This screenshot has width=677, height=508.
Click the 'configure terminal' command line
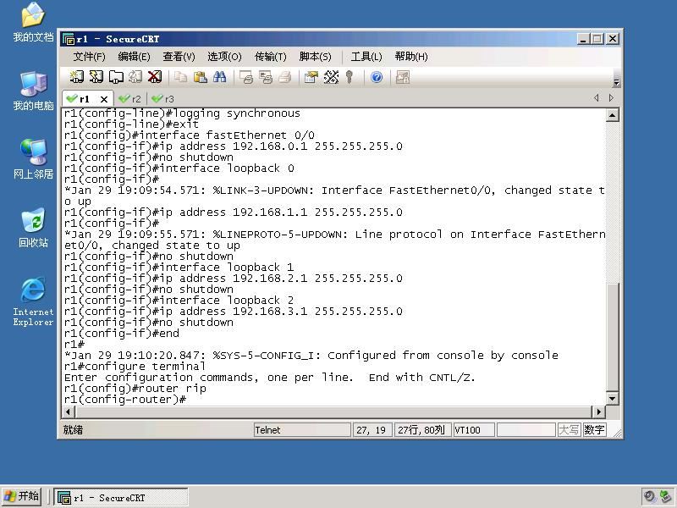coord(135,367)
